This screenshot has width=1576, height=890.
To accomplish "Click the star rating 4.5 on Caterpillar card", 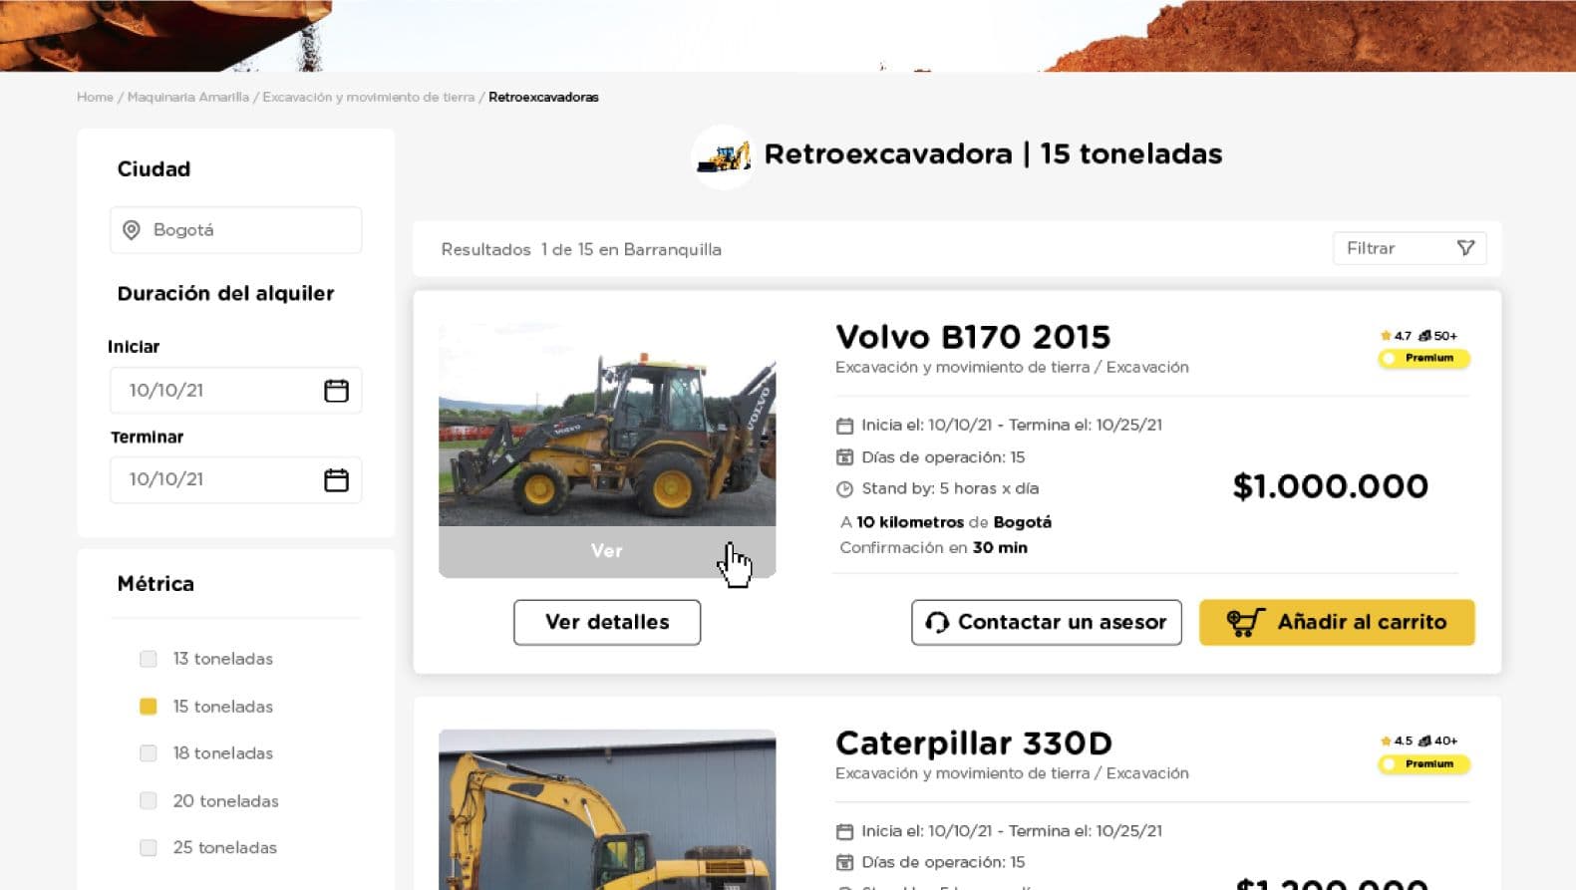I will point(1396,741).
